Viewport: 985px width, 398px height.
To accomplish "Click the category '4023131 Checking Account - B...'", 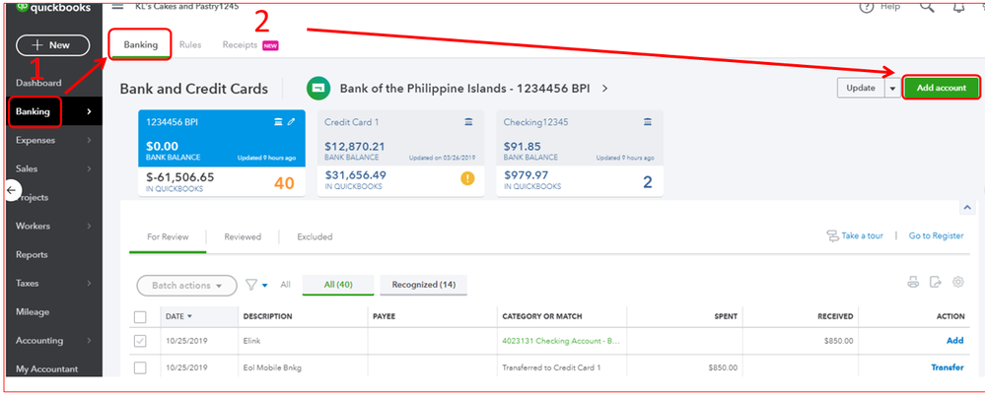I will (561, 341).
